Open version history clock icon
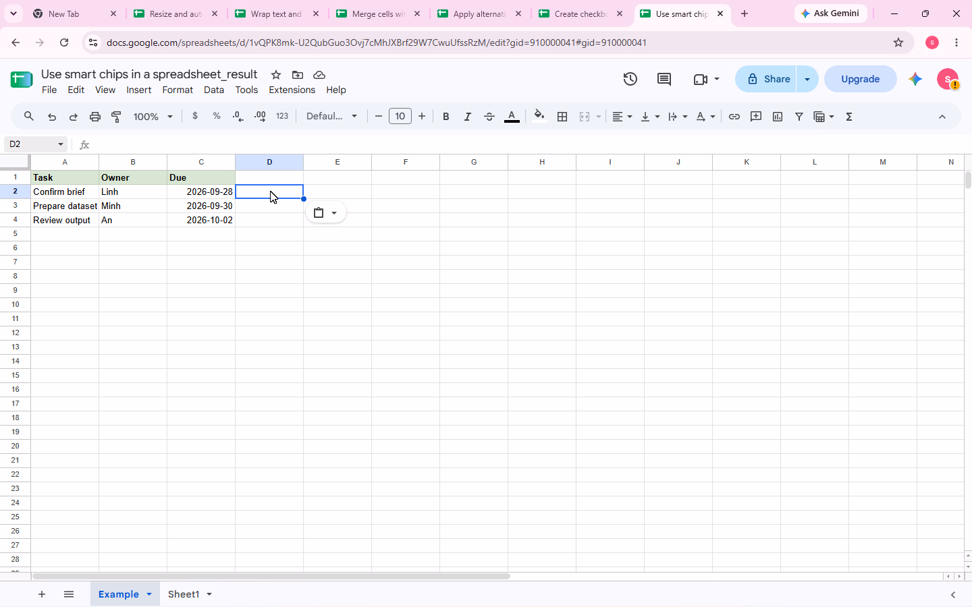The height and width of the screenshot is (607, 972). pos(630,79)
